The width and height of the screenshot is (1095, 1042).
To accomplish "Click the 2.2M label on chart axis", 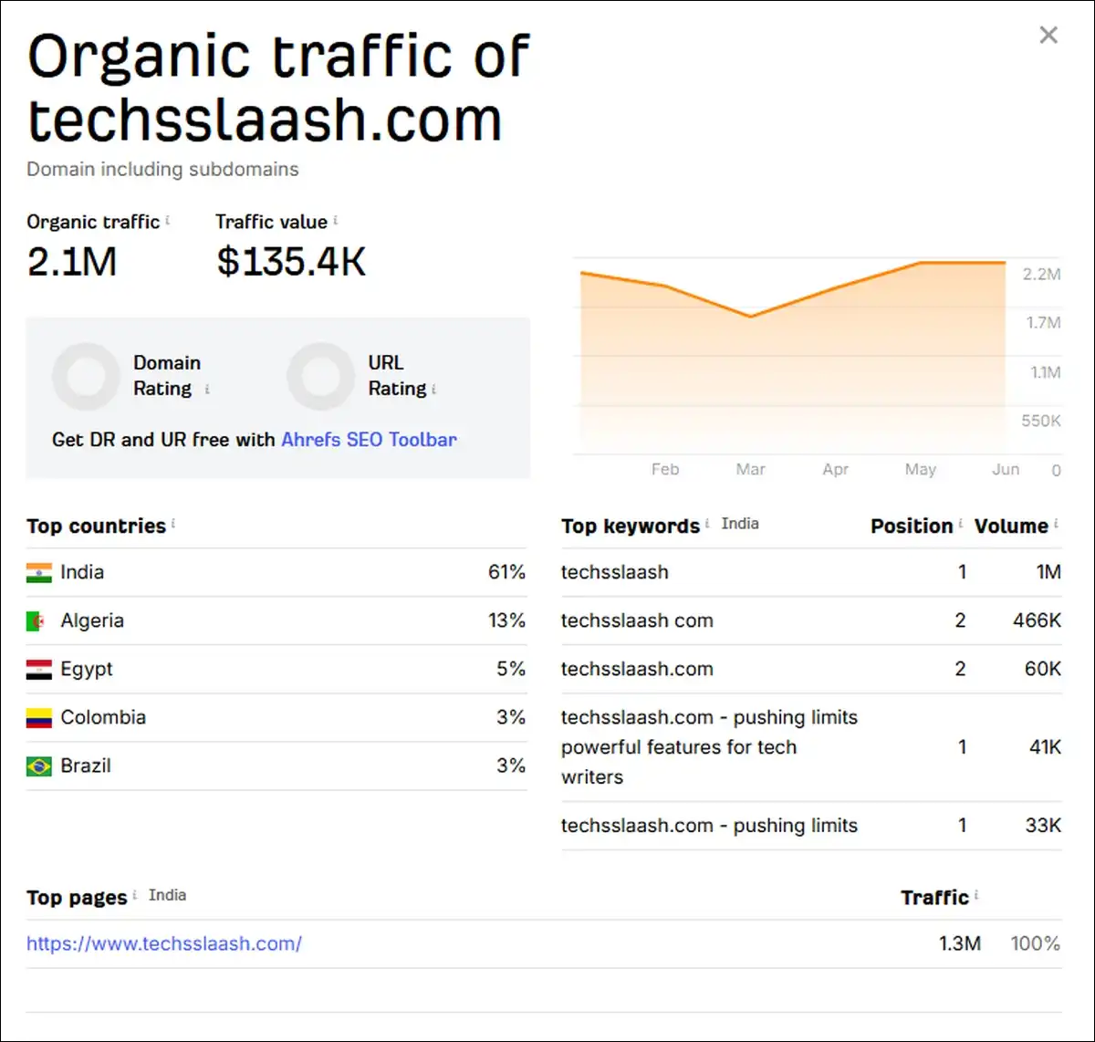I will (x=1042, y=275).
